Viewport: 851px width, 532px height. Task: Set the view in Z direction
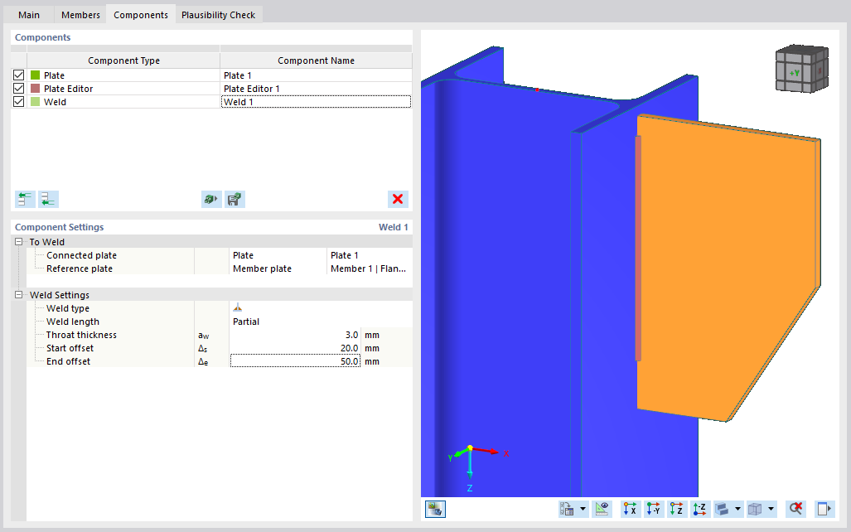pyautogui.click(x=676, y=509)
